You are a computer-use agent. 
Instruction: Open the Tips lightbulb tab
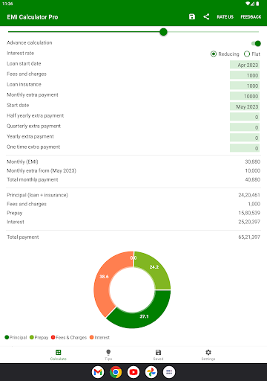pyautogui.click(x=108, y=355)
